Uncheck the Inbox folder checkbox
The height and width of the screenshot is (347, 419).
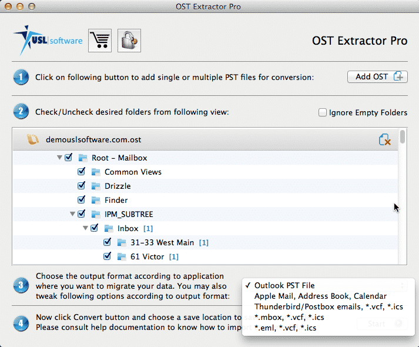tap(94, 228)
